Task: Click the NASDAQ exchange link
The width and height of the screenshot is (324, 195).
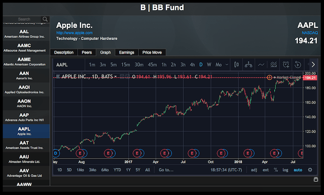Action: point(310,33)
